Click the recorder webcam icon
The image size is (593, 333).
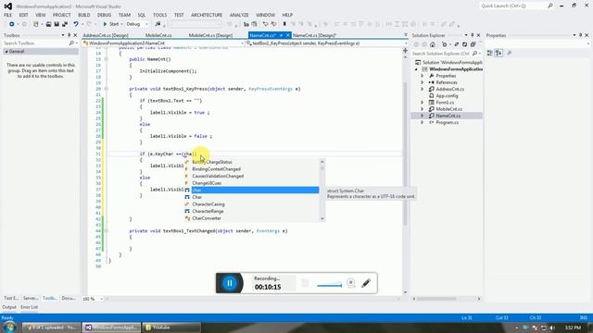pos(351,283)
